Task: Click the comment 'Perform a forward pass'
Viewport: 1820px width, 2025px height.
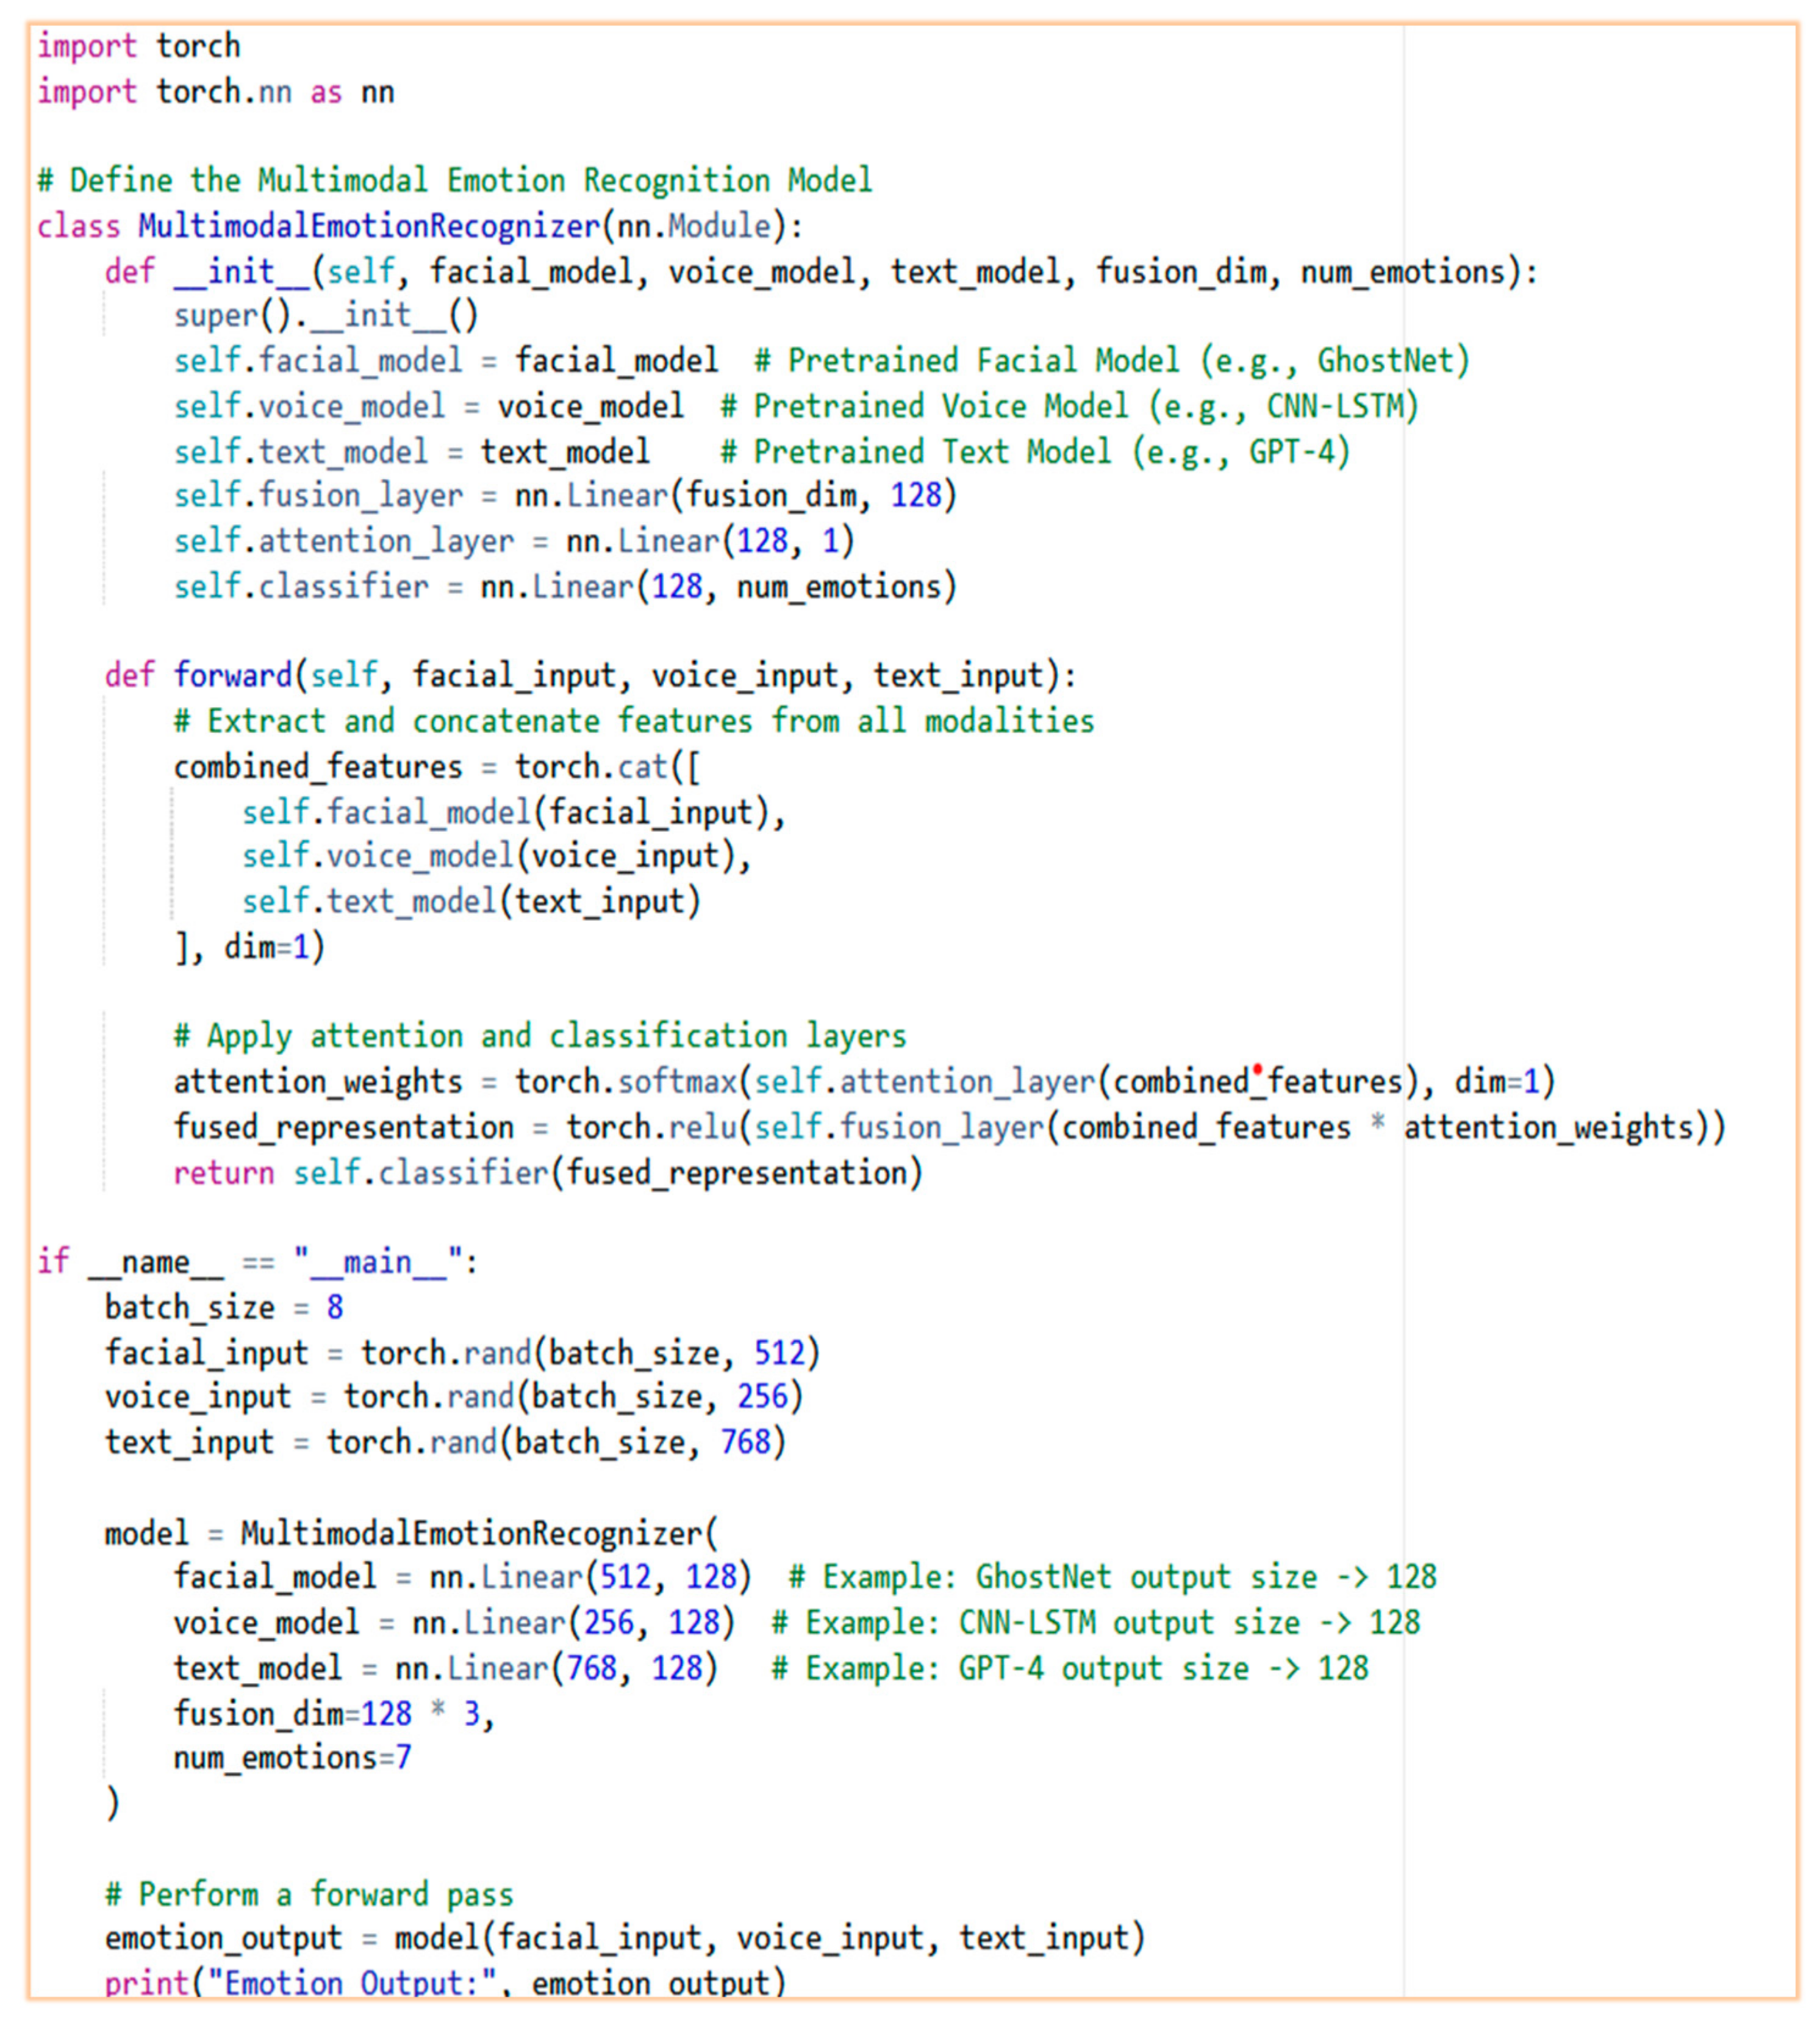Action: (x=309, y=1894)
